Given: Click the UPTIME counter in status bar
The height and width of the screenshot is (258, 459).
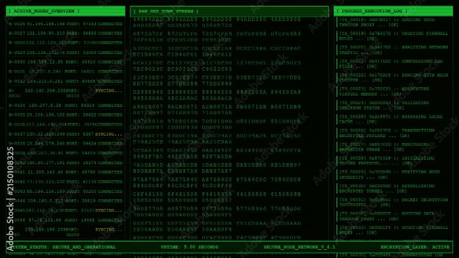Looking at the screenshot, I should (190, 247).
